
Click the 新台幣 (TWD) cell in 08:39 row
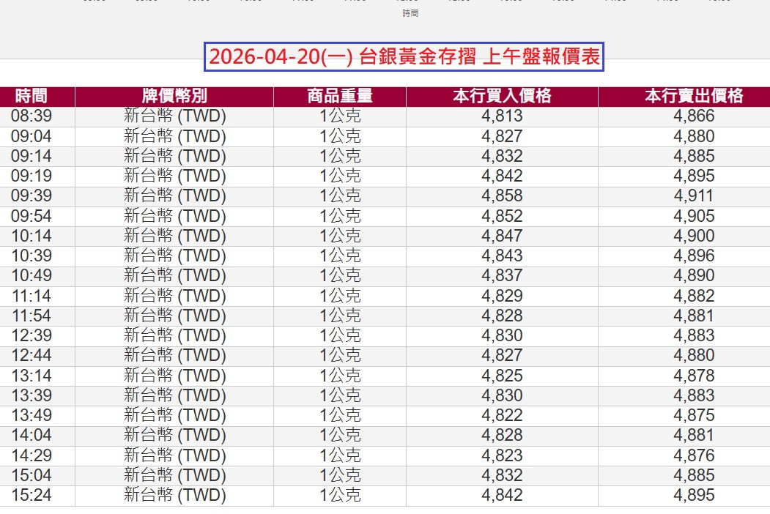[175, 116]
